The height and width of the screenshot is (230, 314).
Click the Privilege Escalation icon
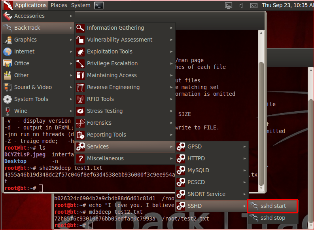(x=80, y=63)
